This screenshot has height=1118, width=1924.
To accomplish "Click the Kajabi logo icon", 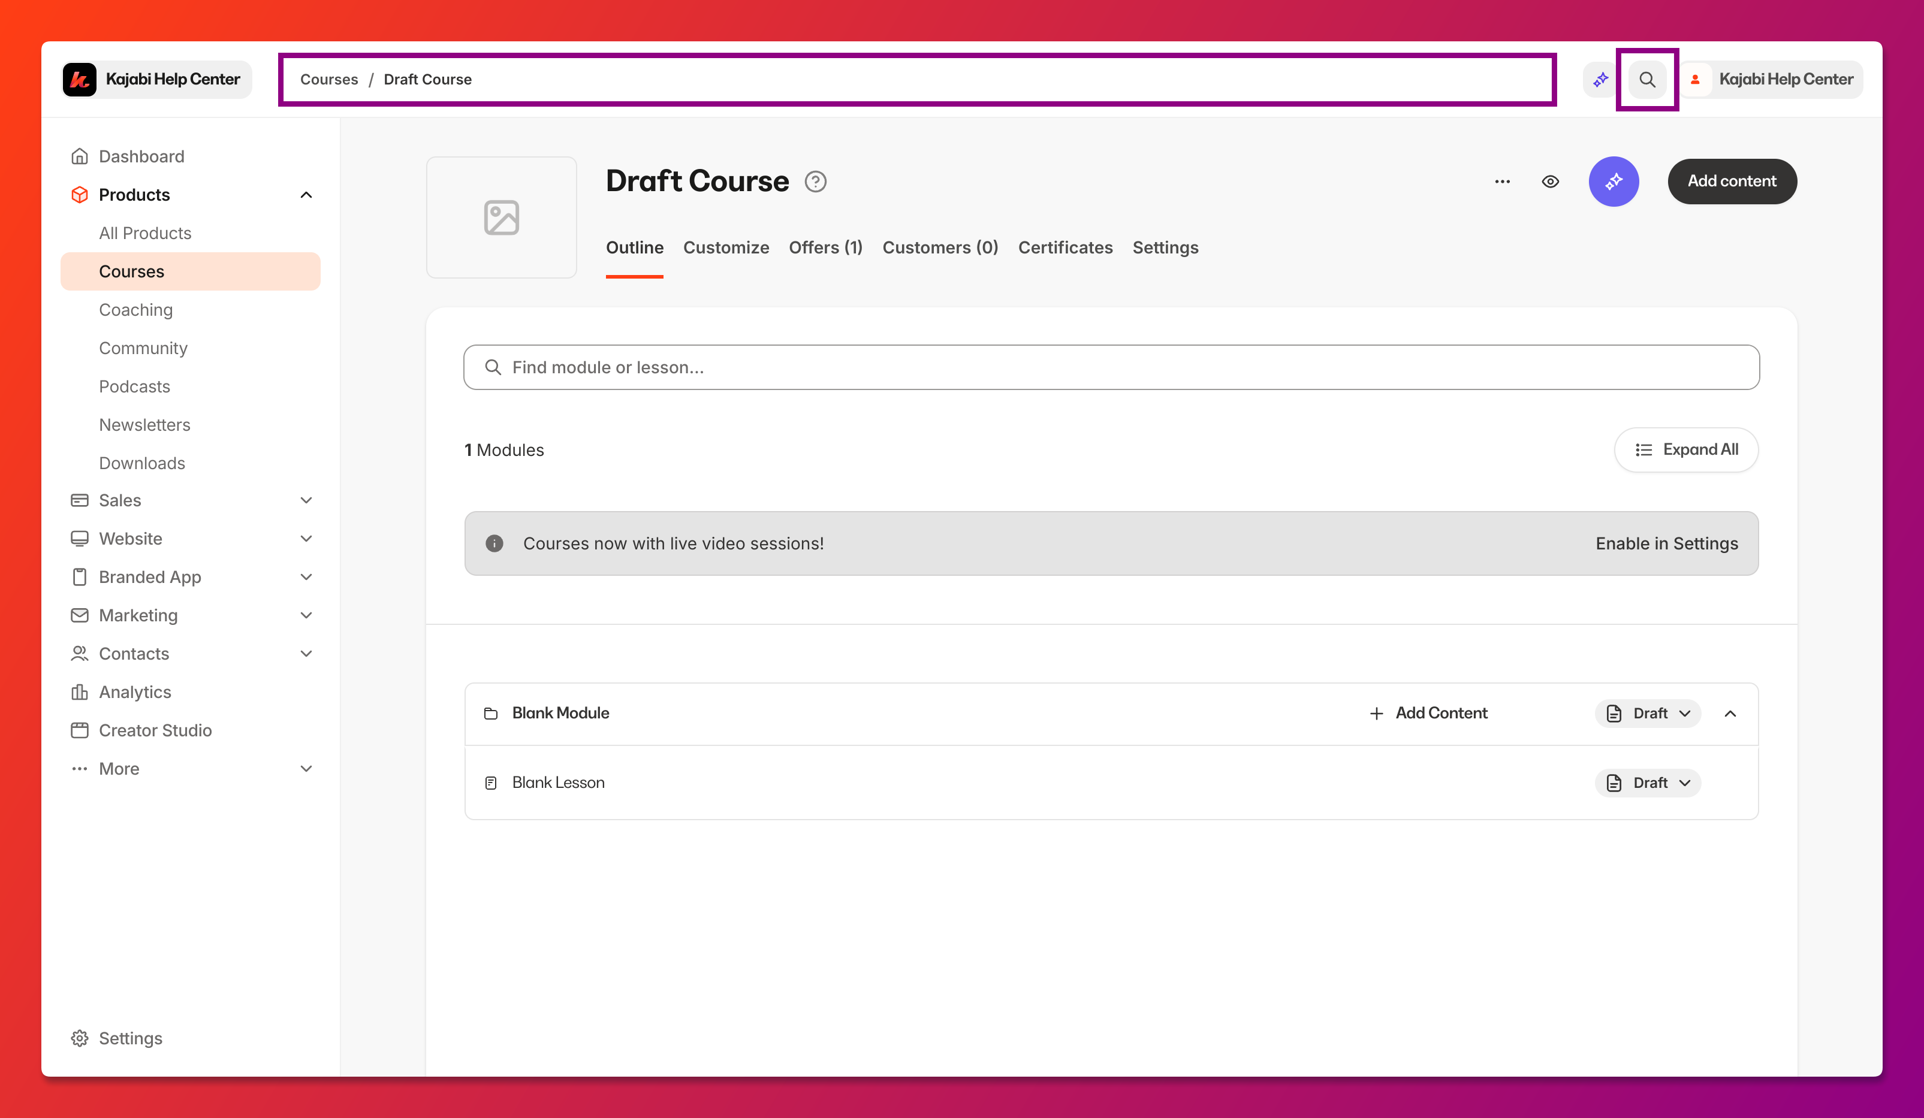I will [79, 79].
